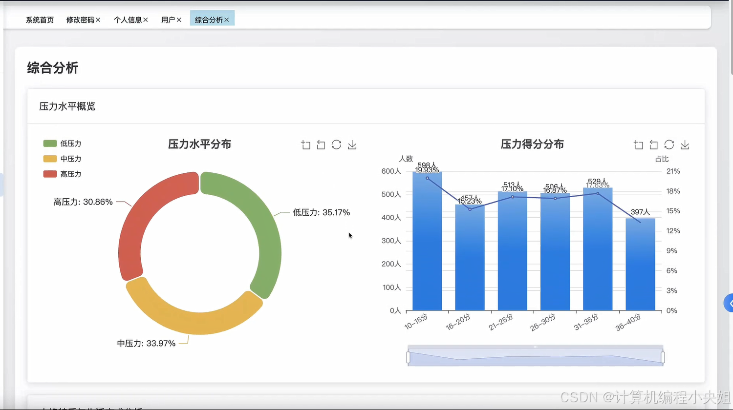Screen dimensions: 733x410
Task: Click zoom reset icon on 压力水平分布 chart
Action: (321, 145)
